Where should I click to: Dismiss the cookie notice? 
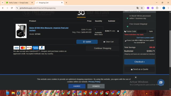point(96,86)
